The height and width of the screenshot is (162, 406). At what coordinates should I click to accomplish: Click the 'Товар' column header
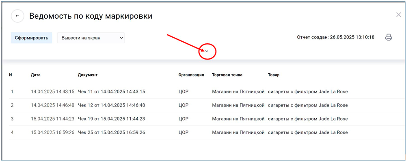[274, 75]
